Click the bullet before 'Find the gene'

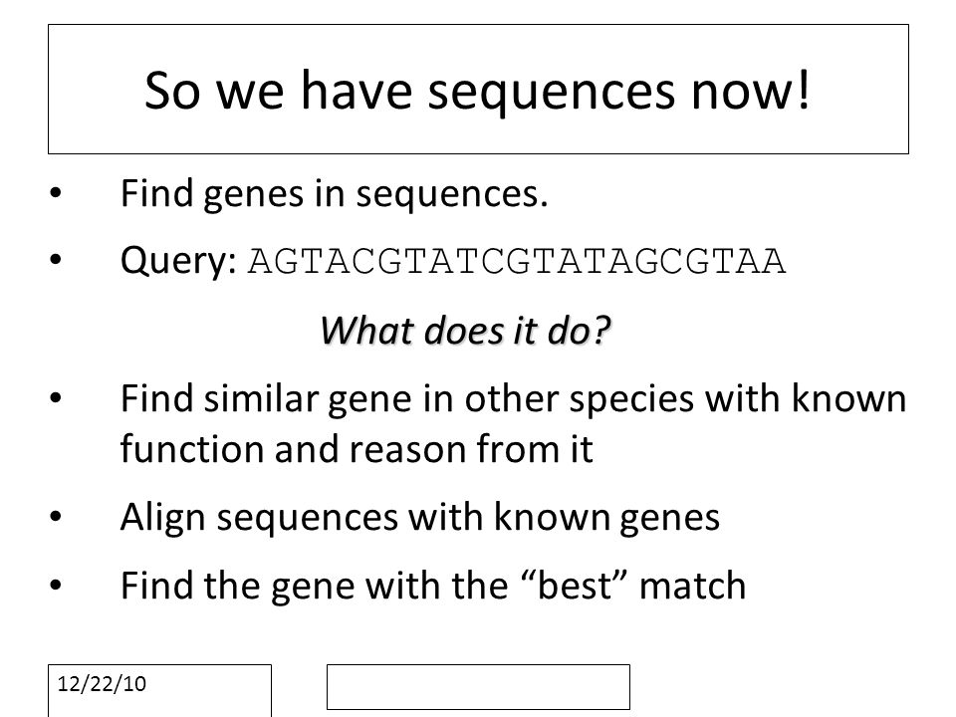[56, 586]
